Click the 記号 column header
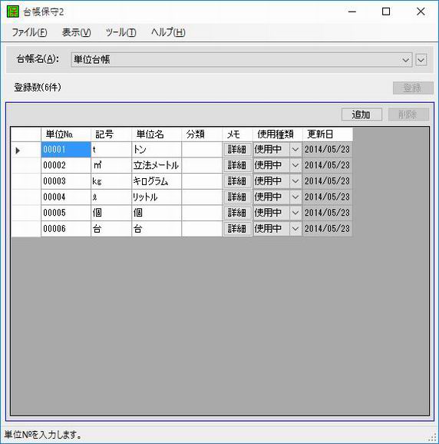 pos(111,134)
